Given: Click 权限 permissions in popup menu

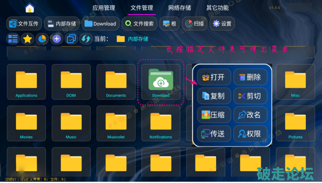Looking at the screenshot, I should [x=250, y=134].
